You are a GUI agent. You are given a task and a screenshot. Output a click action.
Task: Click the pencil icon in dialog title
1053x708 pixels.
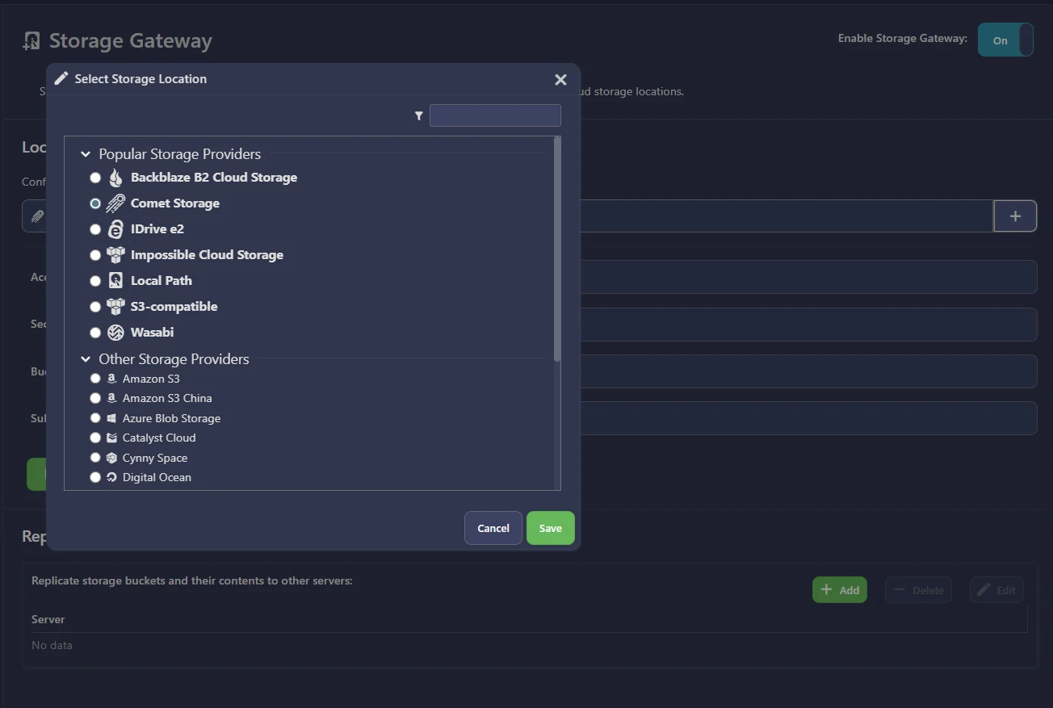pos(61,78)
